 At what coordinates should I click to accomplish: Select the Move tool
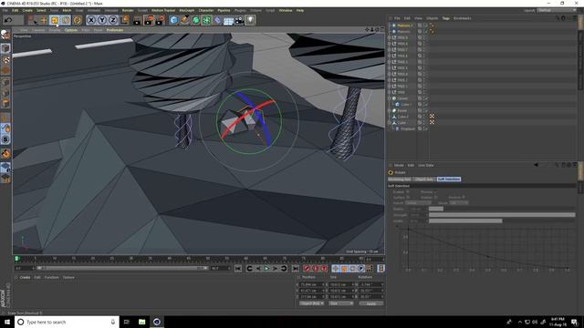coord(43,20)
